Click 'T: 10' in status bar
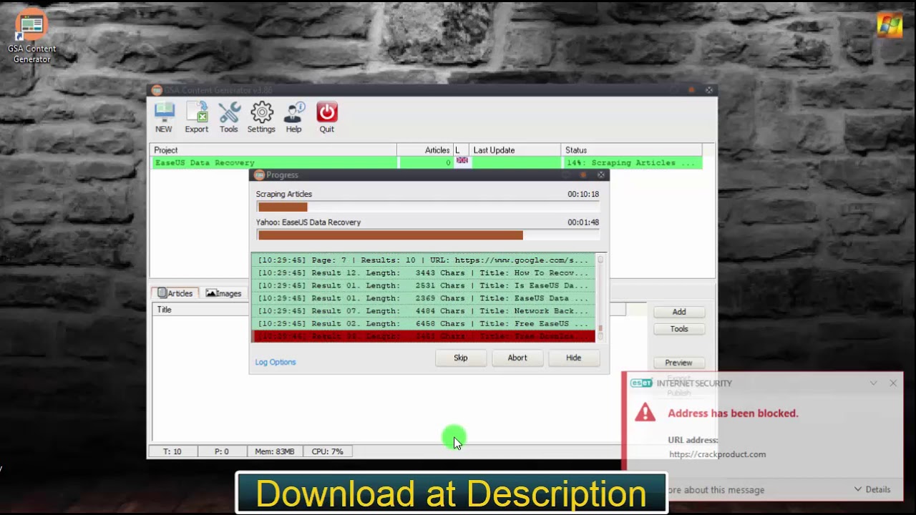 coord(172,451)
